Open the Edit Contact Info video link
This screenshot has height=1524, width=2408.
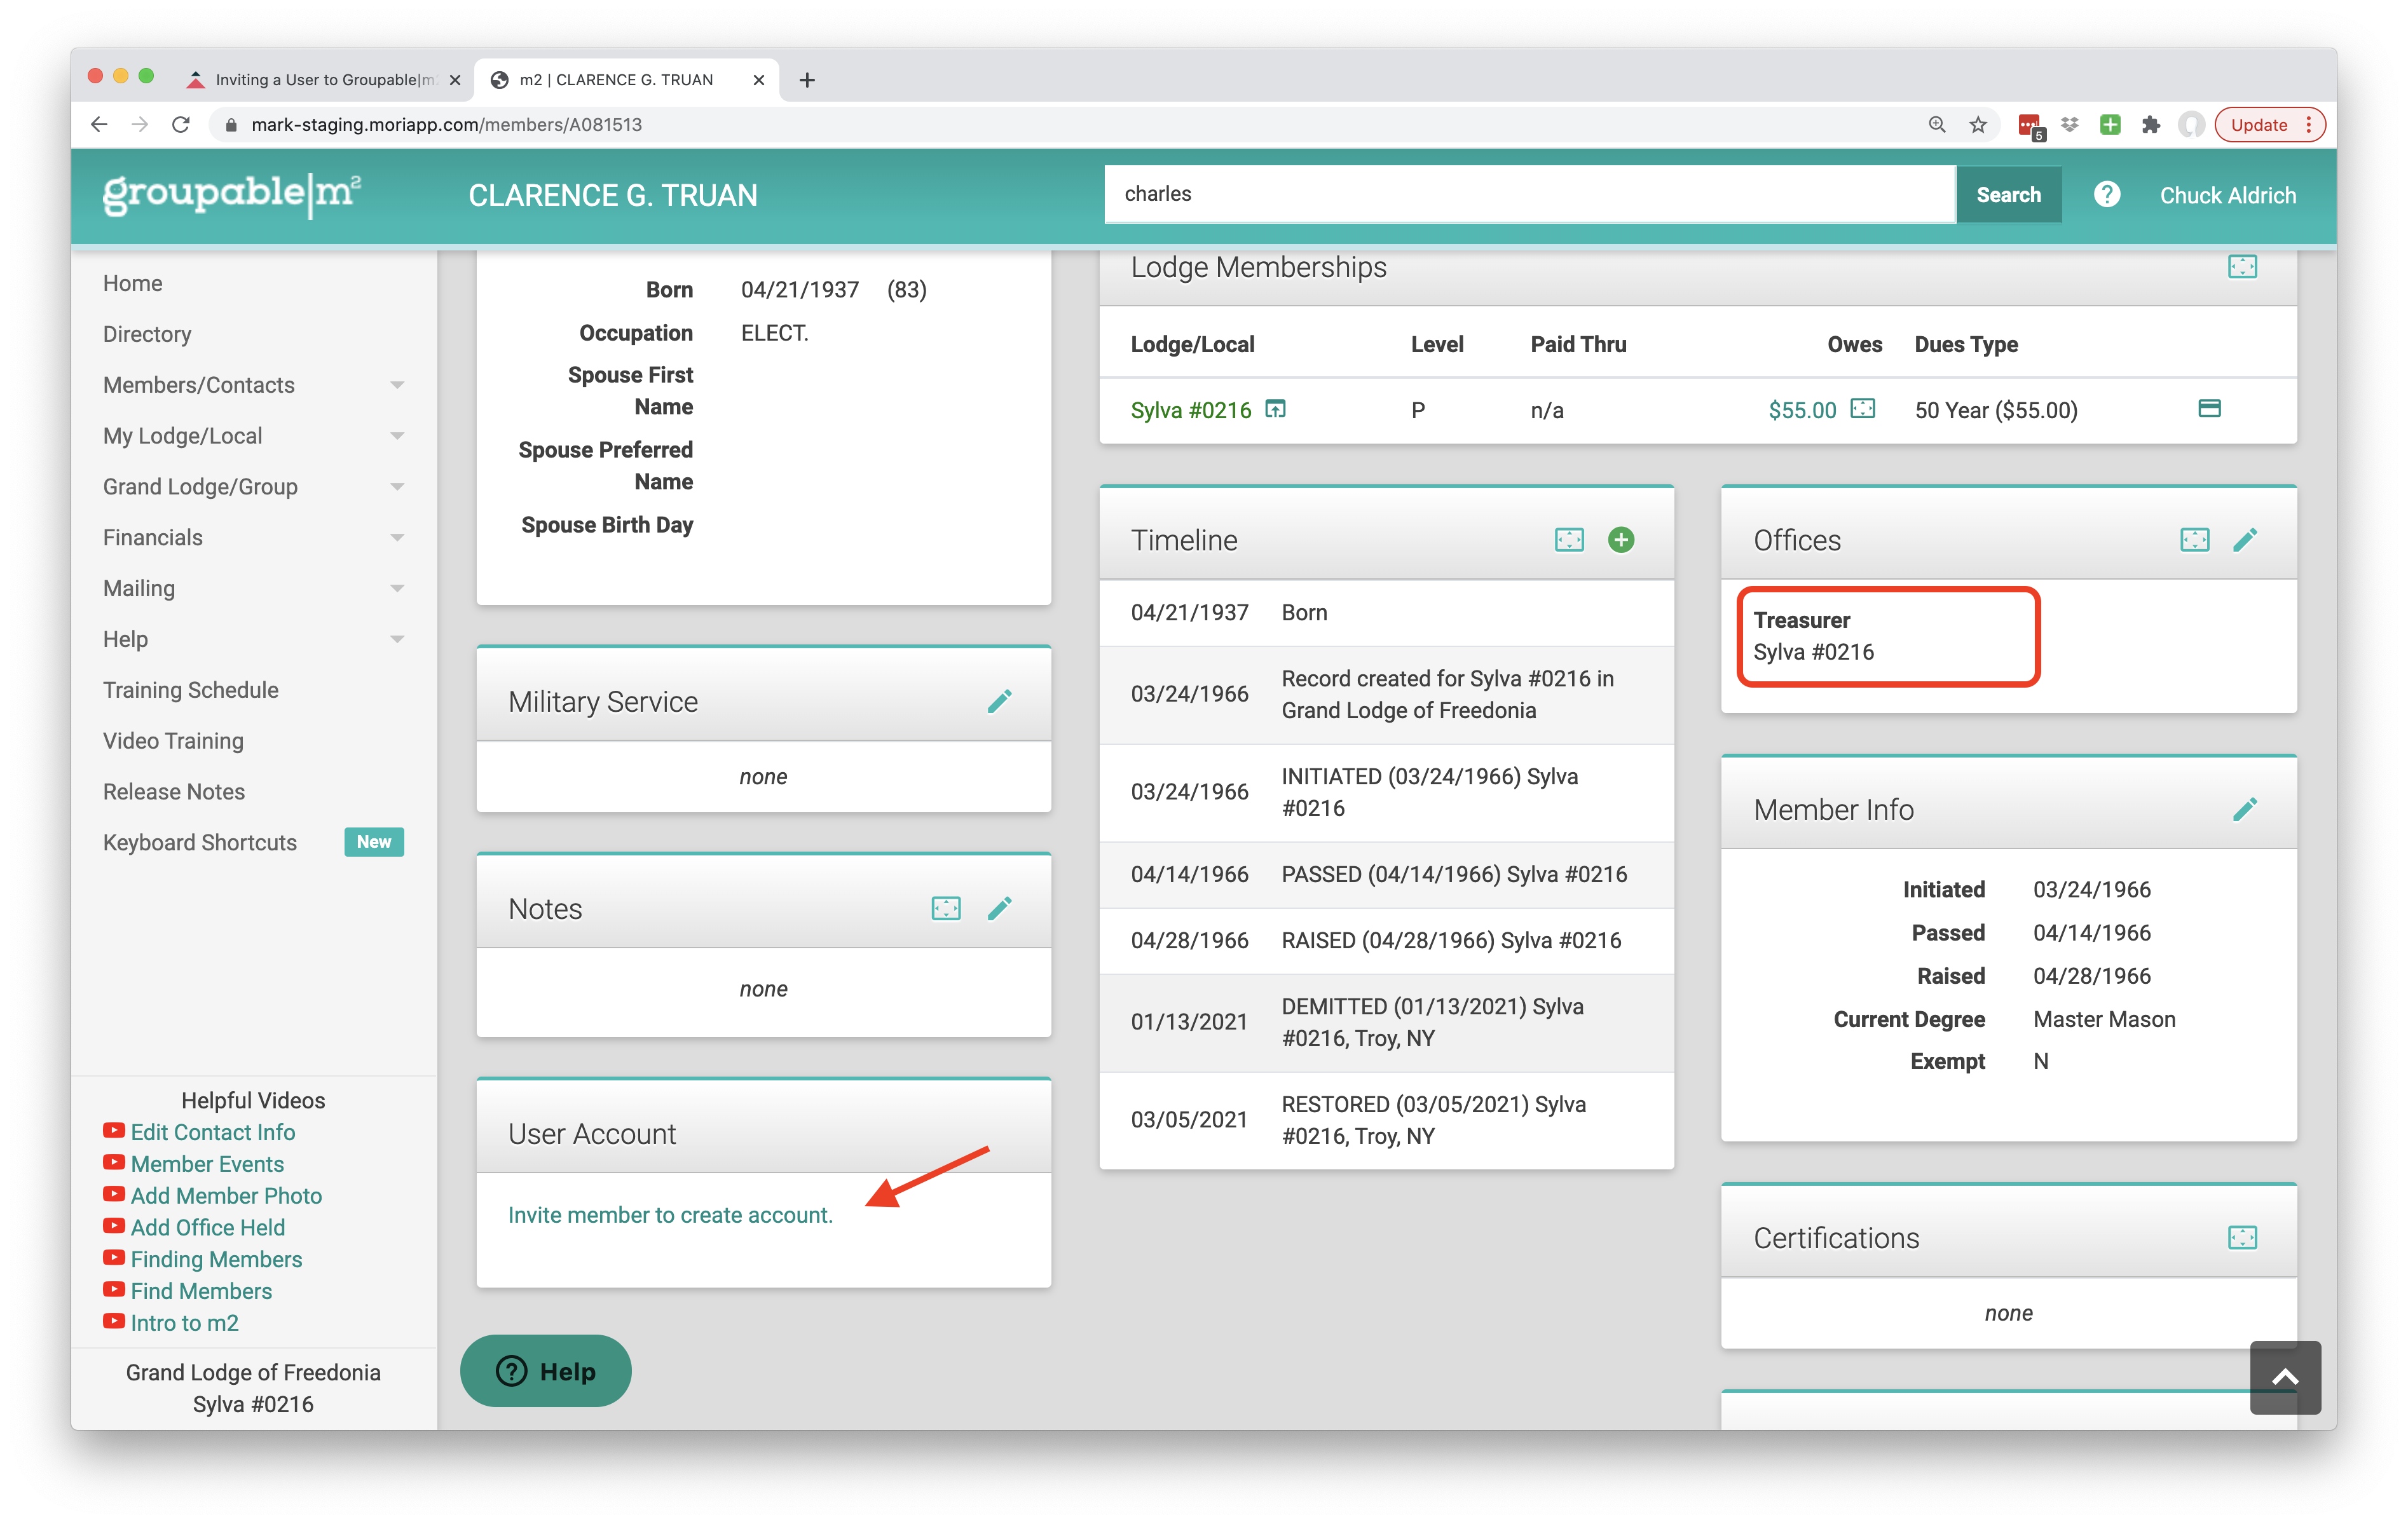pyautogui.click(x=213, y=1132)
